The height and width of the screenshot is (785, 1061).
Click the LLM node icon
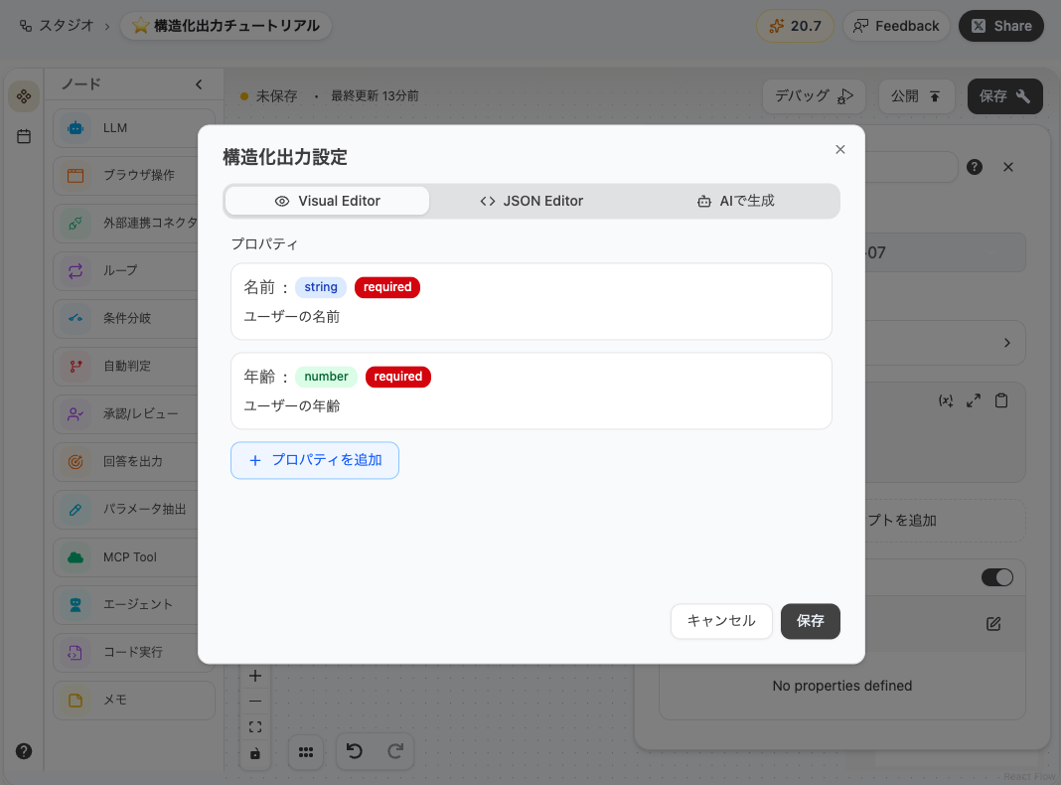click(x=75, y=128)
